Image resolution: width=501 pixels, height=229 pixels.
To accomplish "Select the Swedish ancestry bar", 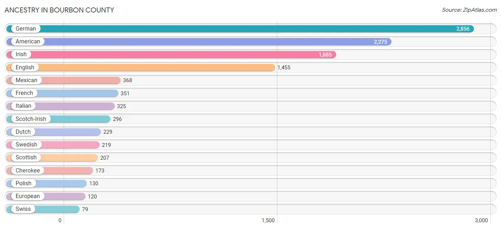I will tap(53, 145).
